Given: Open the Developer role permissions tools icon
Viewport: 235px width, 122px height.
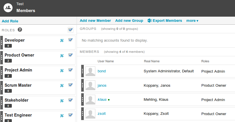Looking at the screenshot, I should click(x=62, y=40).
